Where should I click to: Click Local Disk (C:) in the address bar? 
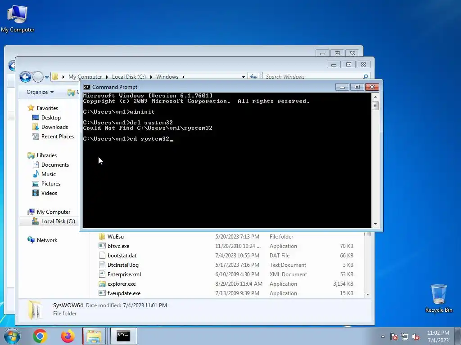[x=129, y=76]
